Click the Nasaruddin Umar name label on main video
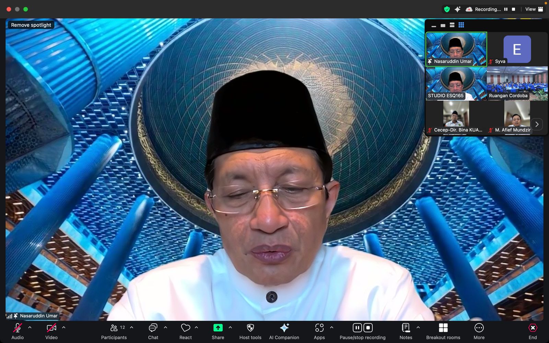Image resolution: width=549 pixels, height=343 pixels. click(x=39, y=316)
